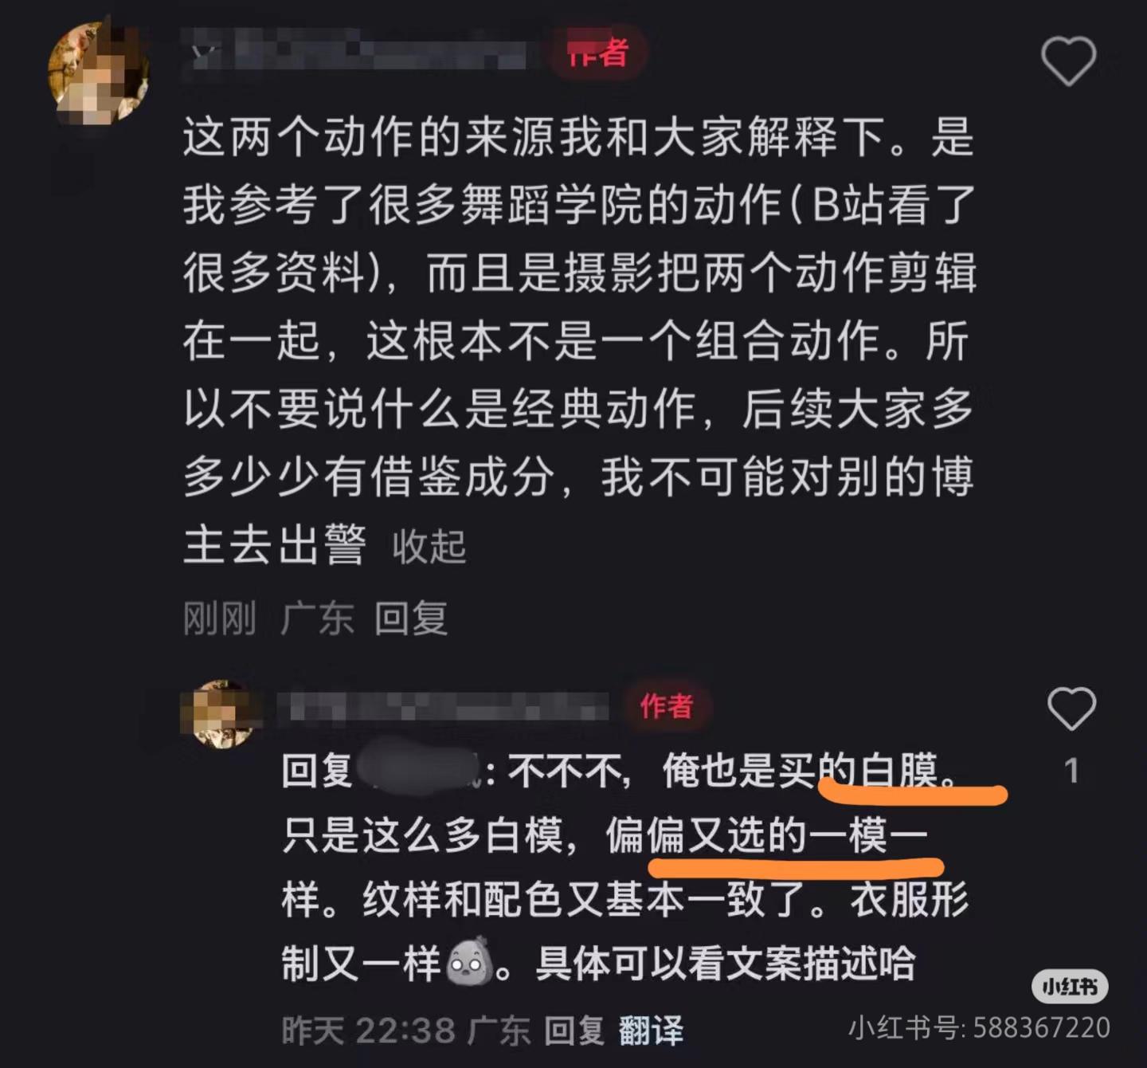Tap the 小红书 watermark logo

coord(1070,987)
